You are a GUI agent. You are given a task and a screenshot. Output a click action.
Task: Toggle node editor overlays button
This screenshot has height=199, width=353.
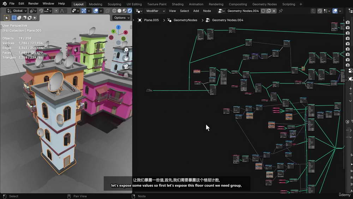point(335,11)
